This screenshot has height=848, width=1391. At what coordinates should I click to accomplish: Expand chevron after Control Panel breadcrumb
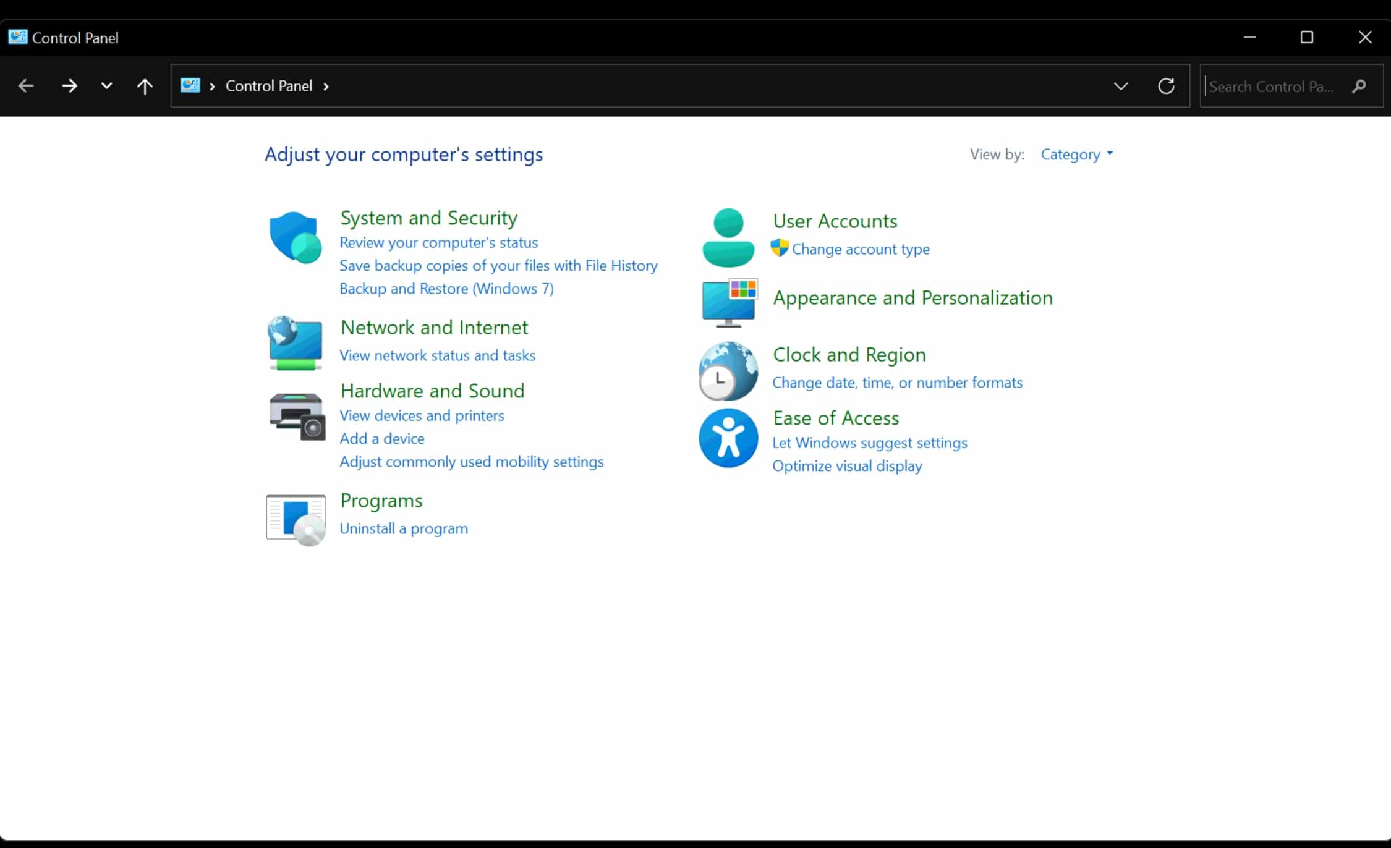pyautogui.click(x=326, y=87)
